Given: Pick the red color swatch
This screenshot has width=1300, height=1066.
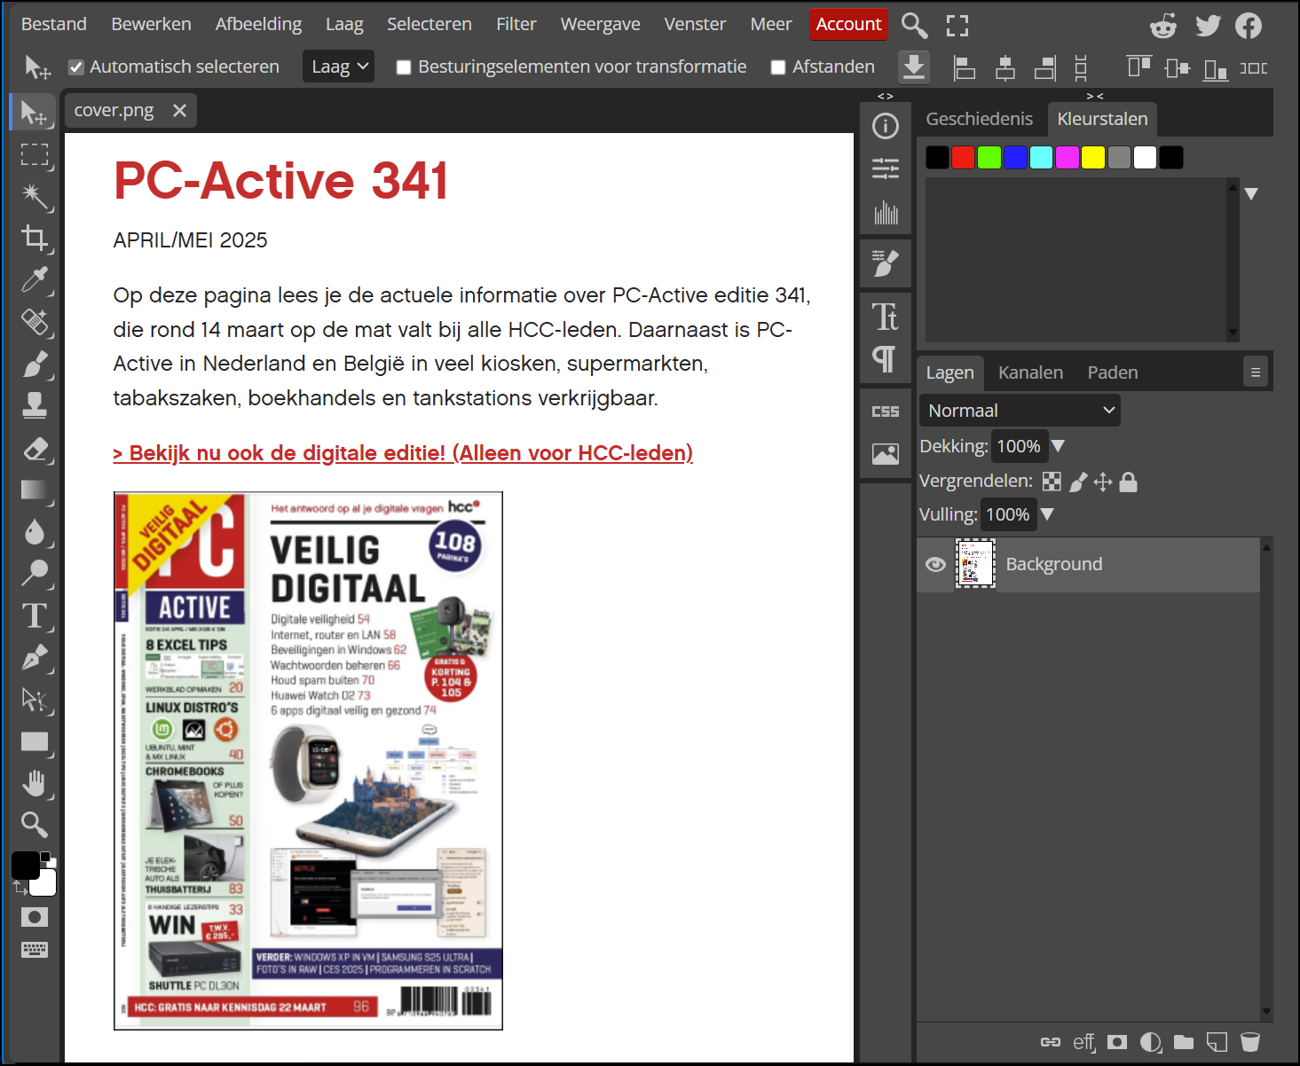Looking at the screenshot, I should click(963, 158).
